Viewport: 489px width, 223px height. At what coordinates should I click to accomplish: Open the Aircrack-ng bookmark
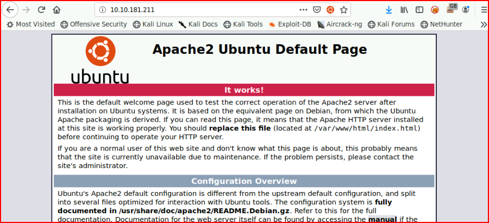click(340, 24)
